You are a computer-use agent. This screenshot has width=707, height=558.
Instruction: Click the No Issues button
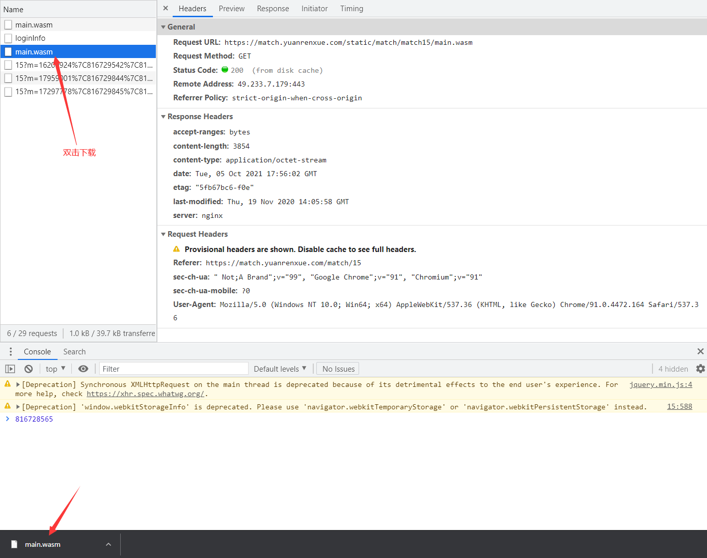coord(338,369)
